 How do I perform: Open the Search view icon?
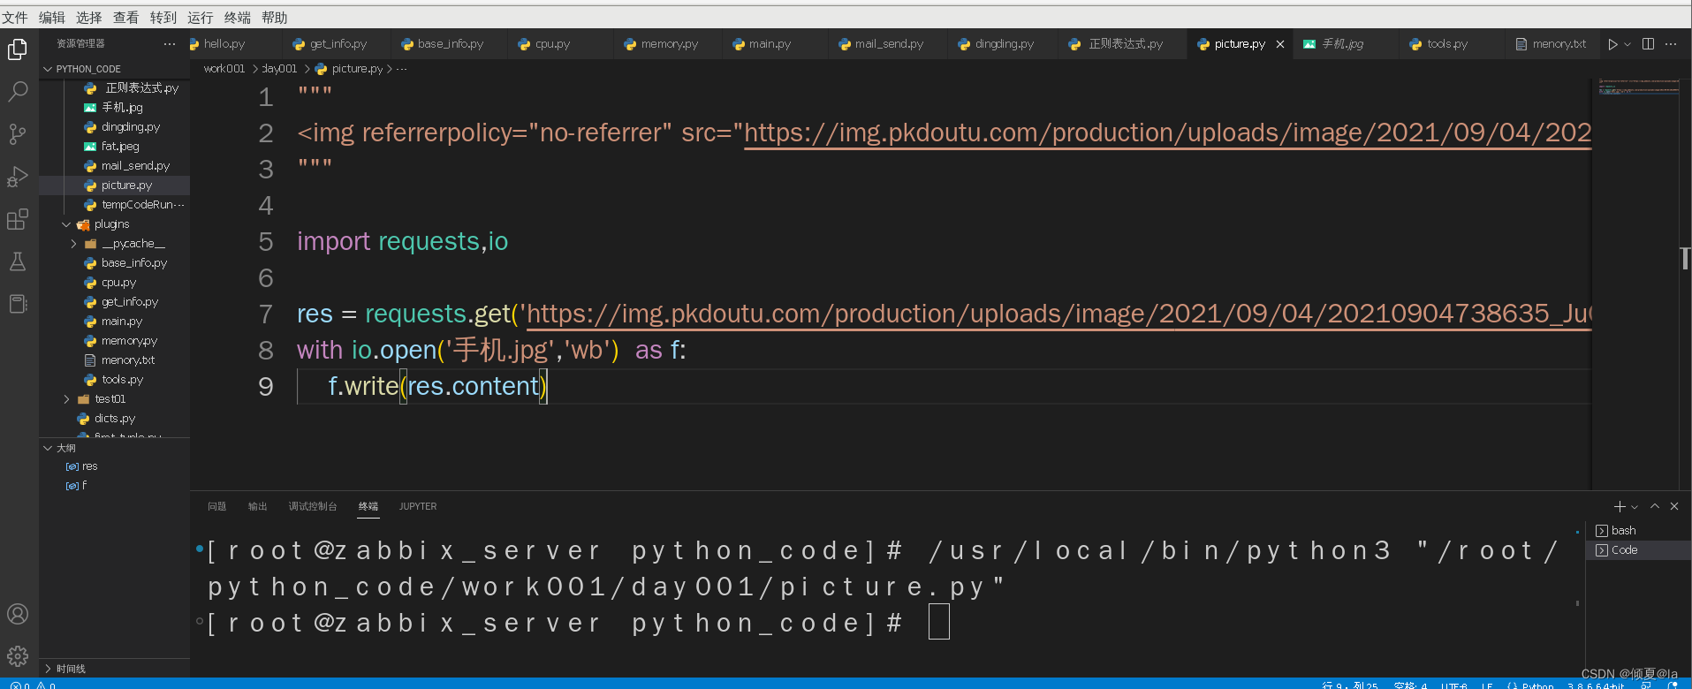click(18, 91)
